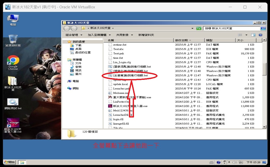Screen dimensions: 270x167
Task: Click the 開始 Start button on taskbar
Action: click(10, 162)
